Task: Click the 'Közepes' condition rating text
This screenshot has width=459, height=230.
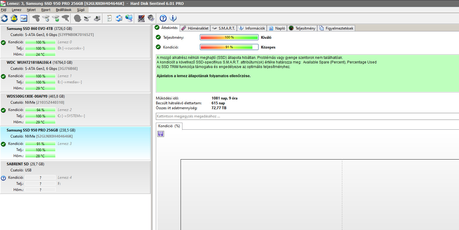Action: (x=268, y=47)
